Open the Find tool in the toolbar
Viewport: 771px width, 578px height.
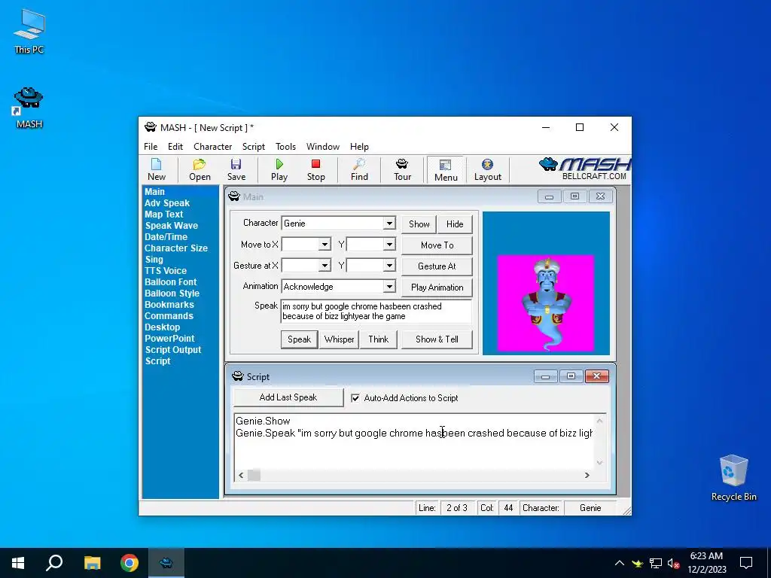click(x=359, y=169)
